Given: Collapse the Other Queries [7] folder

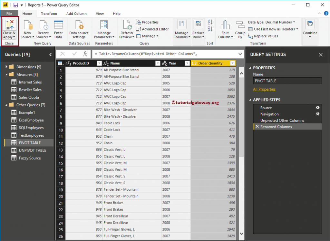Looking at the screenshot, I should [x=6, y=105].
